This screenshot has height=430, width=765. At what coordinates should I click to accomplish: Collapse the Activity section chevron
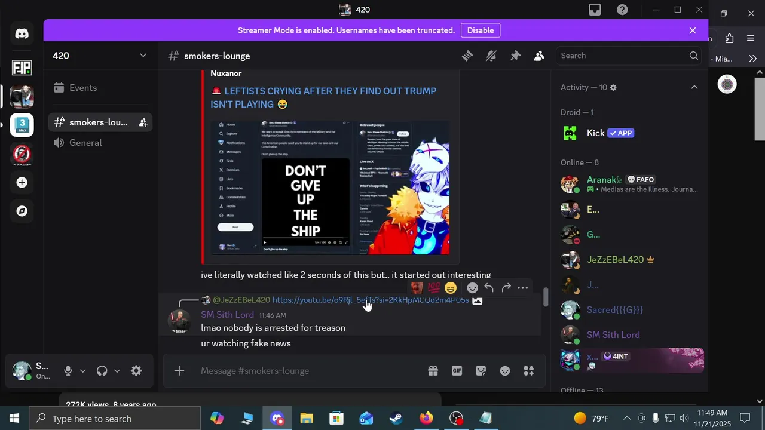click(694, 87)
